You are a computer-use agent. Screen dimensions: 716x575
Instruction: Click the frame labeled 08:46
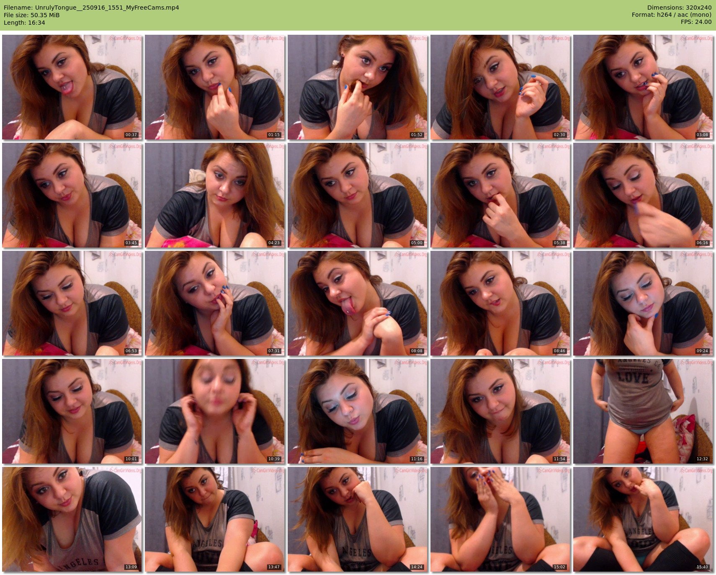(x=500, y=303)
